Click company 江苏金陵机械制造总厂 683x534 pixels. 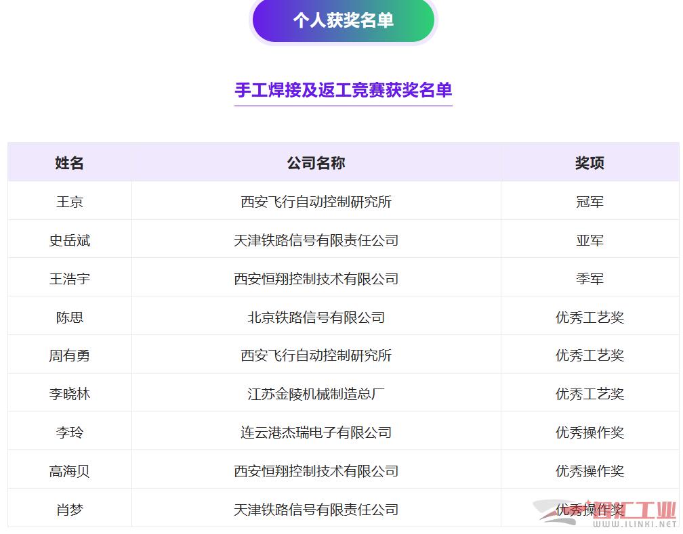click(x=316, y=394)
